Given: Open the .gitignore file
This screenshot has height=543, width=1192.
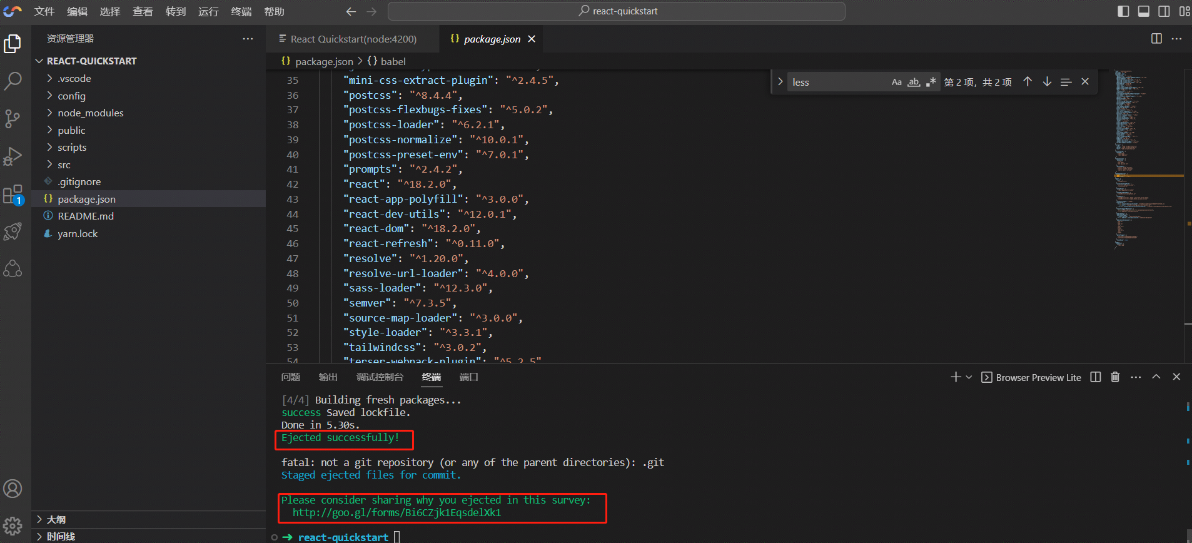Looking at the screenshot, I should click(x=149, y=181).
